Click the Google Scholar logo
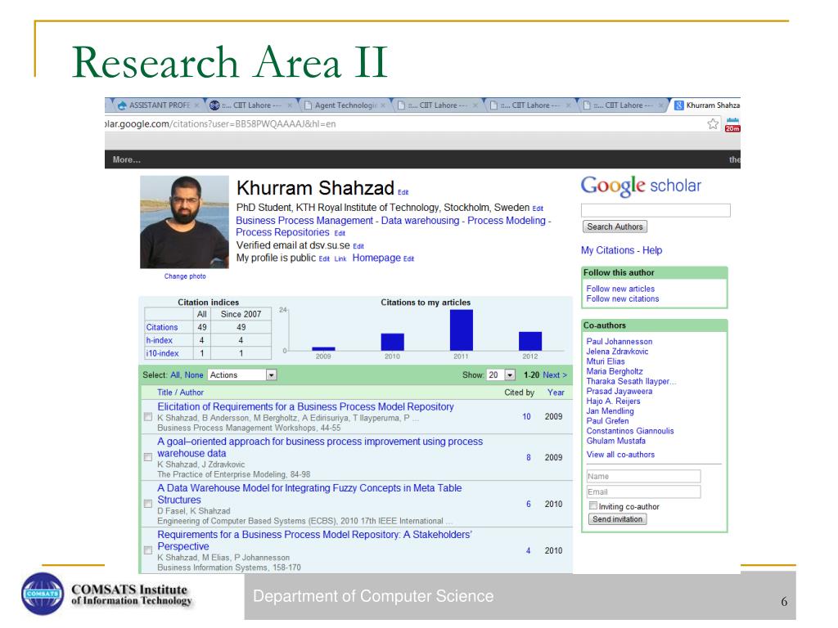 click(641, 186)
